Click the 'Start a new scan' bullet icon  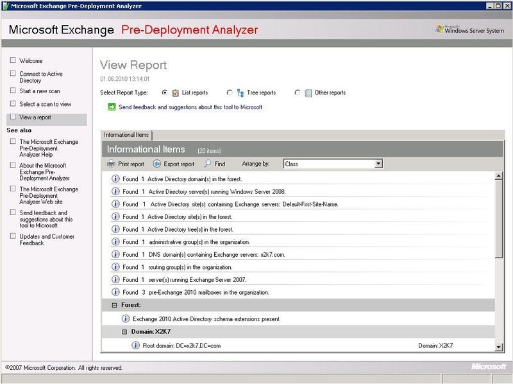pyautogui.click(x=13, y=91)
